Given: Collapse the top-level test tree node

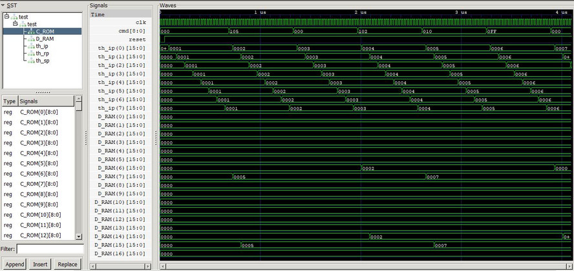Looking at the screenshot, I should [x=6, y=17].
